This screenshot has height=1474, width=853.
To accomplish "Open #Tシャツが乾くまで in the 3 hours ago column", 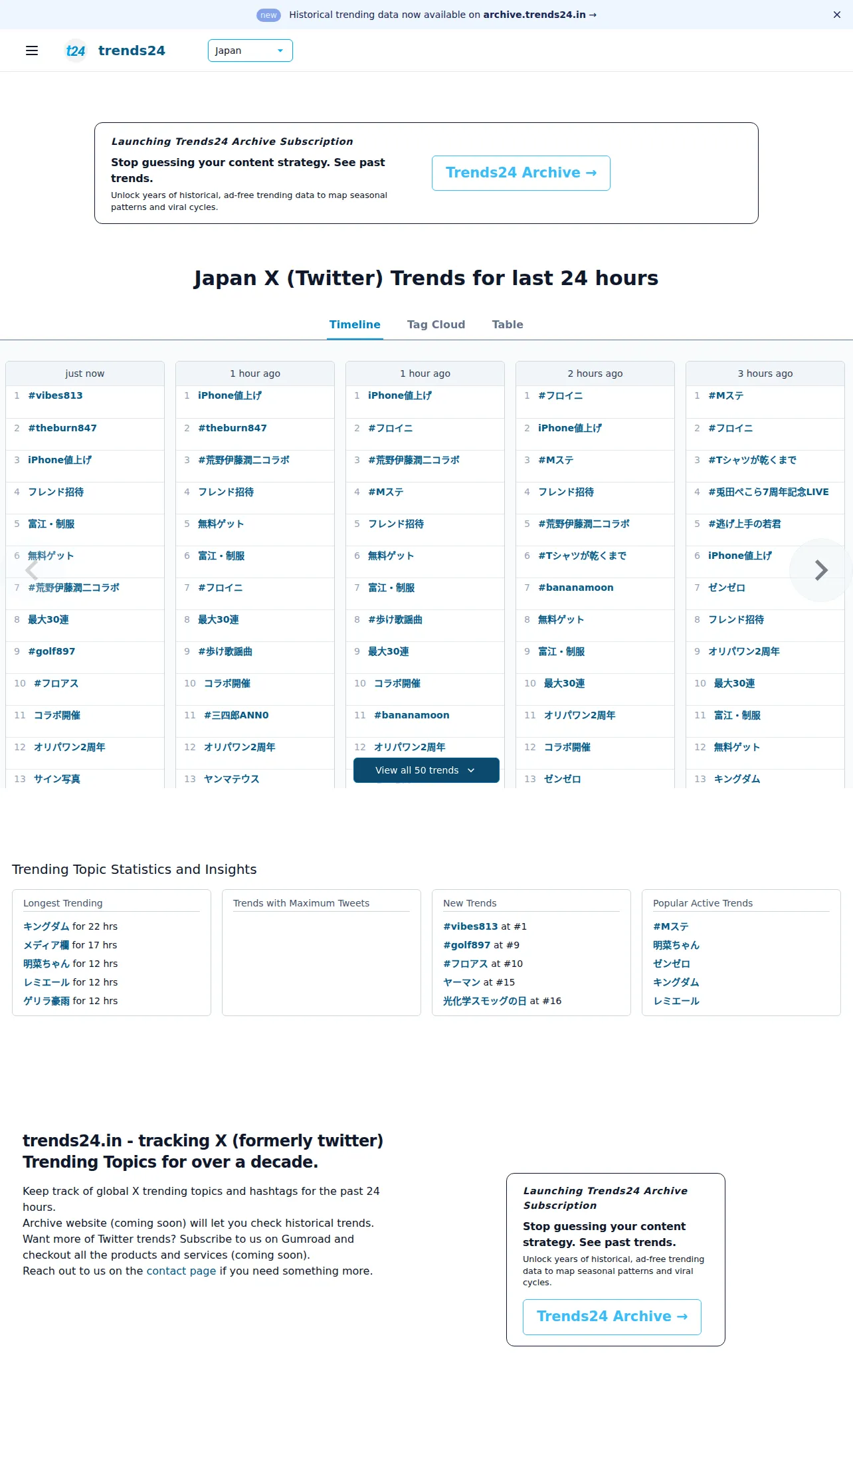I will tap(753, 460).
